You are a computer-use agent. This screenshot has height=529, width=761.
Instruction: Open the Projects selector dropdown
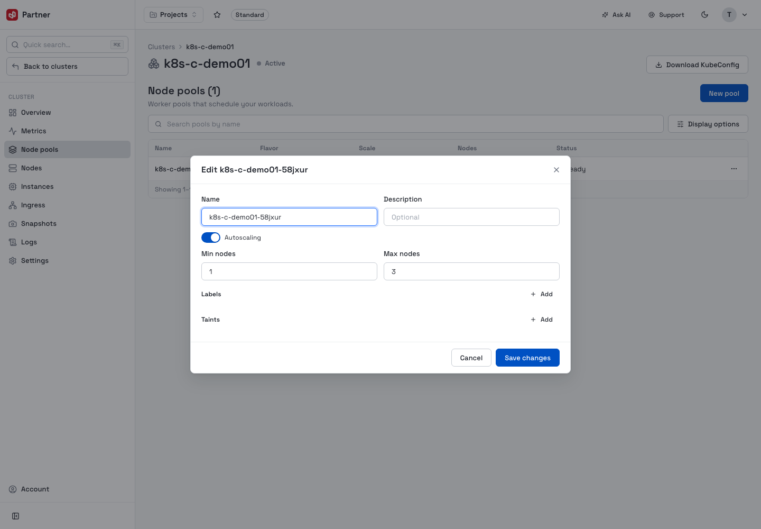pos(173,15)
